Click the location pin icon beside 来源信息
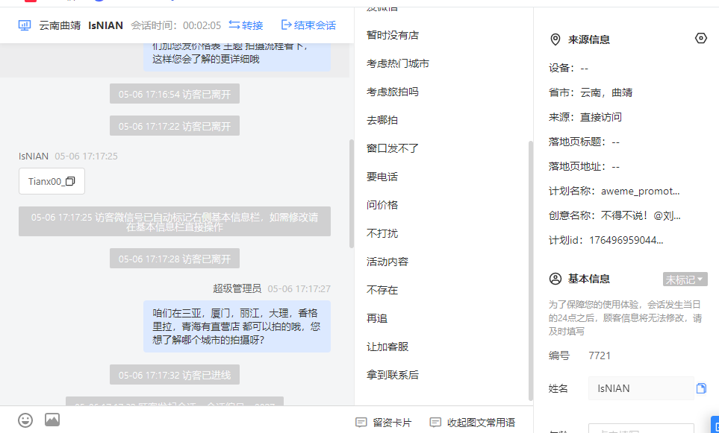 [555, 39]
